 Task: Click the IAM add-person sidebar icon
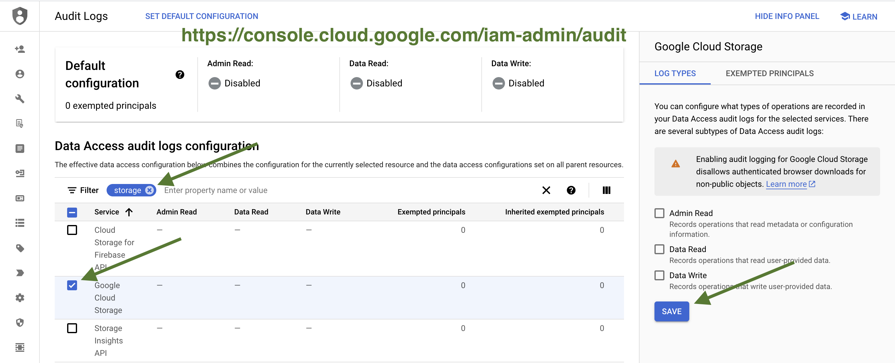[20, 49]
